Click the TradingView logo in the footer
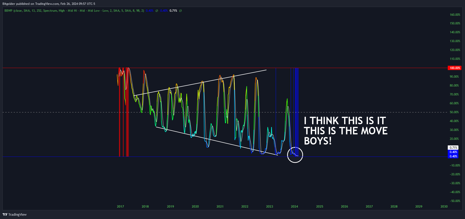 pyautogui.click(x=14, y=214)
